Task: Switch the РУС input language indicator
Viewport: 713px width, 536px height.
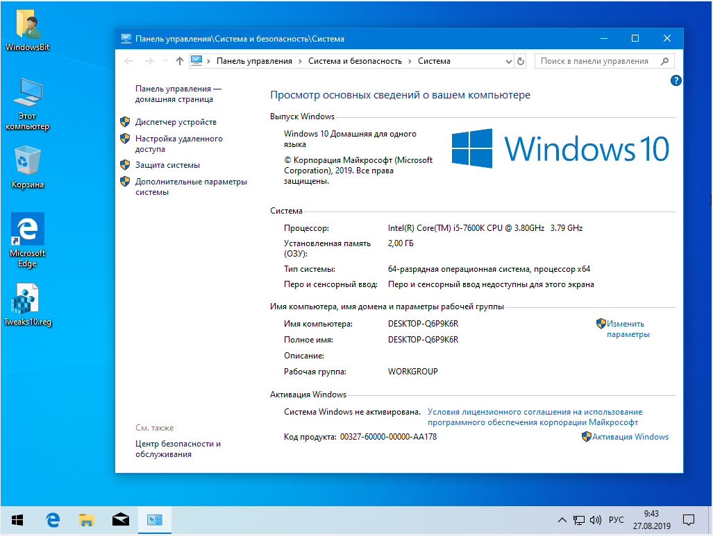Action: (x=616, y=519)
